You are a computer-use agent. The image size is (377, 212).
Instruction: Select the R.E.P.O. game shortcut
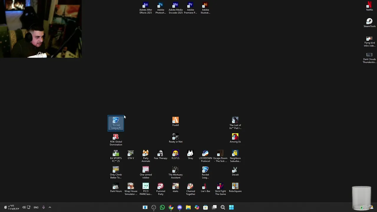(x=176, y=155)
